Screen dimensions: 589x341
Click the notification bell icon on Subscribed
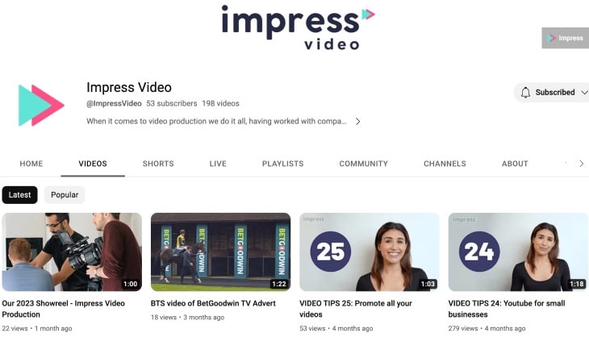pyautogui.click(x=525, y=92)
